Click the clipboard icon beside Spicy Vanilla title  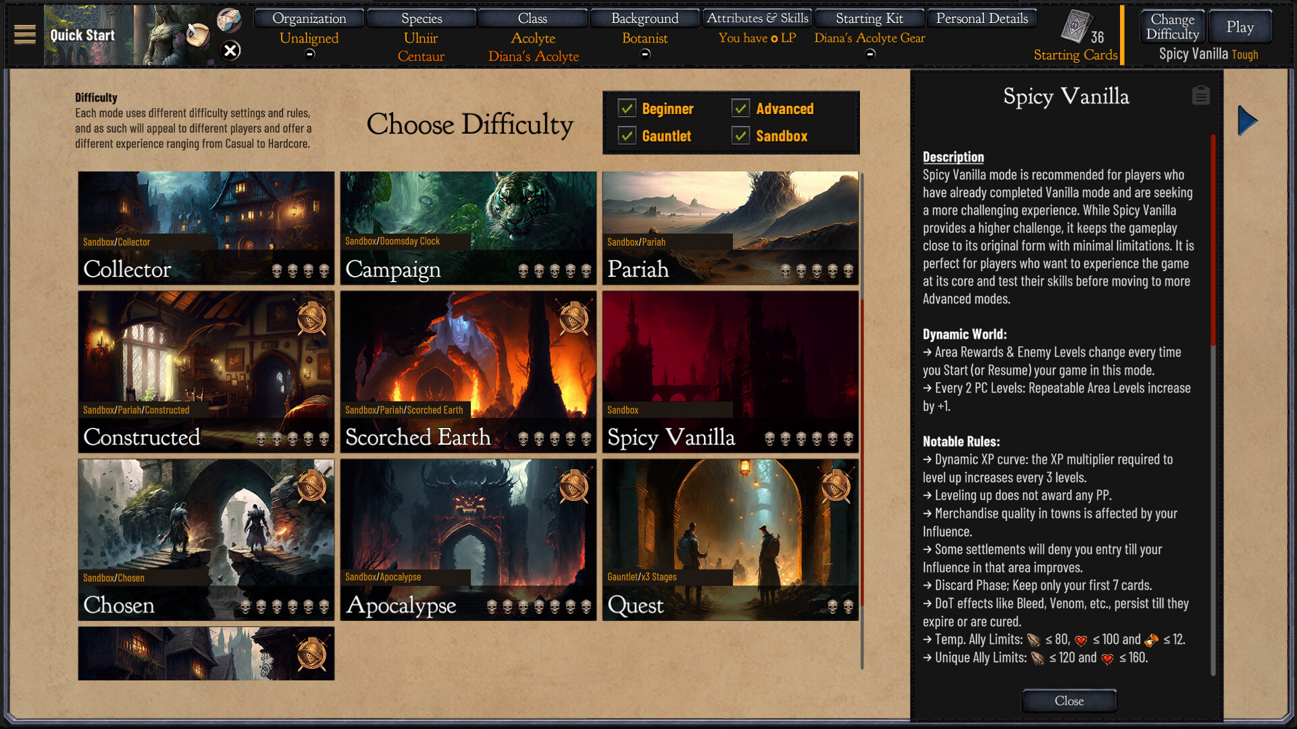[x=1201, y=95]
